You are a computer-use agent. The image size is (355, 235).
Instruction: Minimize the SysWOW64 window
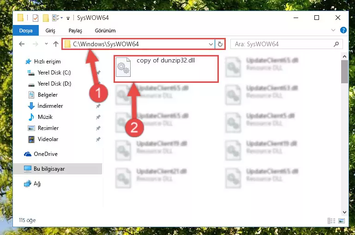(x=296, y=18)
